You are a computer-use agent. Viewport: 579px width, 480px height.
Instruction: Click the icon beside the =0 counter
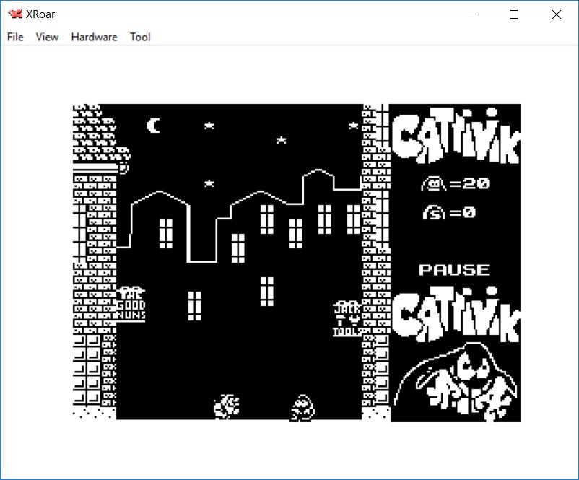[x=434, y=213]
